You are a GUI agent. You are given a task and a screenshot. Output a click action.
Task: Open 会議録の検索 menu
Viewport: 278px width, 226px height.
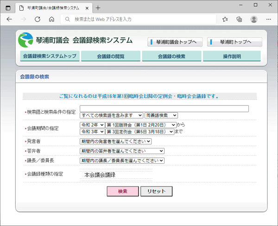[x=171, y=56]
